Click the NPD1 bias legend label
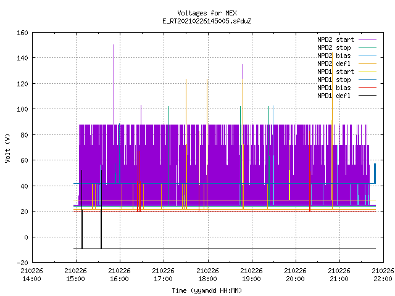 [334, 88]
